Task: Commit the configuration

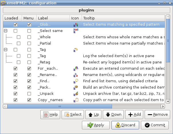Action: click(x=155, y=125)
